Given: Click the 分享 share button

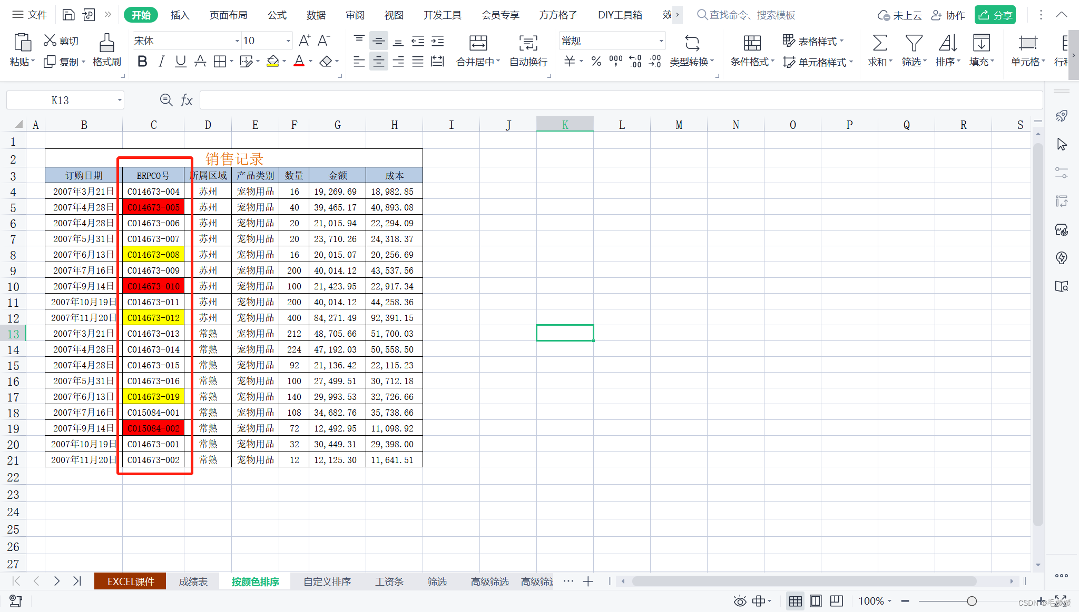Looking at the screenshot, I should 995,15.
